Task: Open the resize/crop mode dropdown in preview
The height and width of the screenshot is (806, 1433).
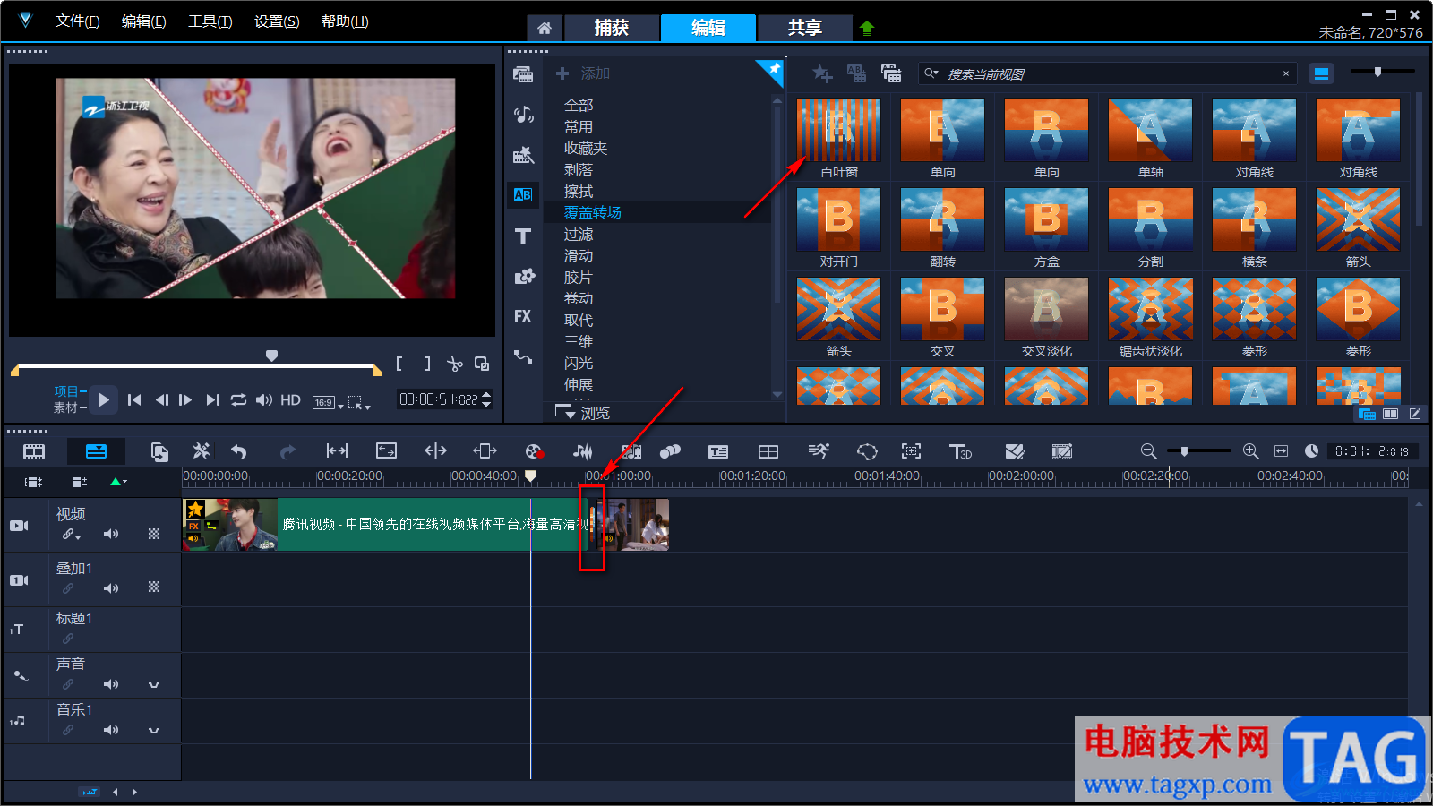Action: (x=359, y=403)
